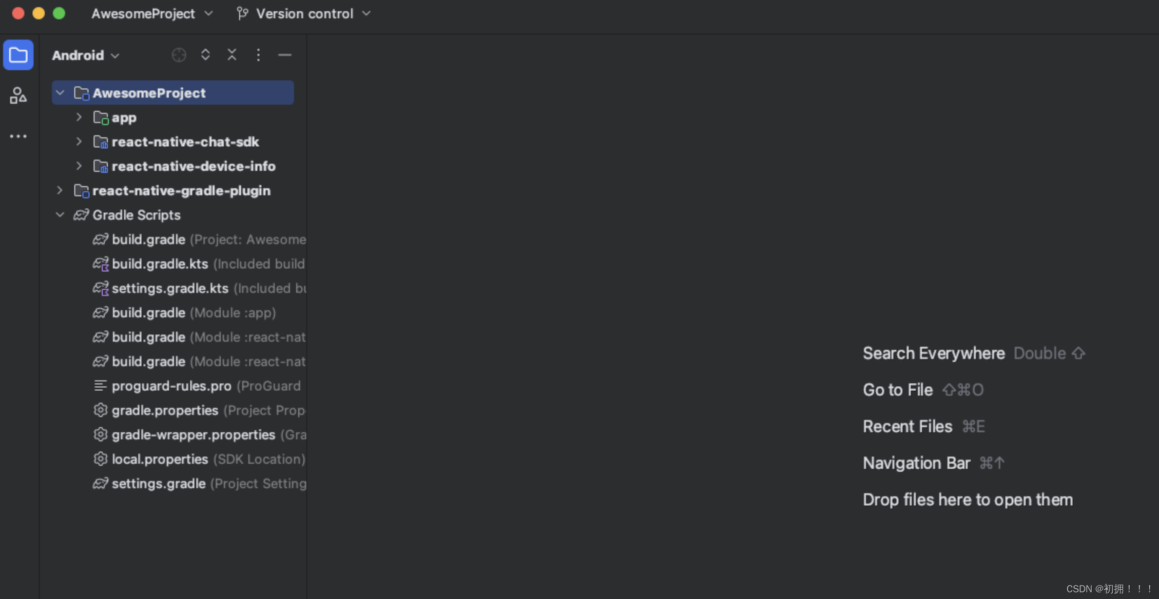1159x599 pixels.
Task: Click the Gradle elephant icon on Gradle Scripts
Action: coord(81,215)
